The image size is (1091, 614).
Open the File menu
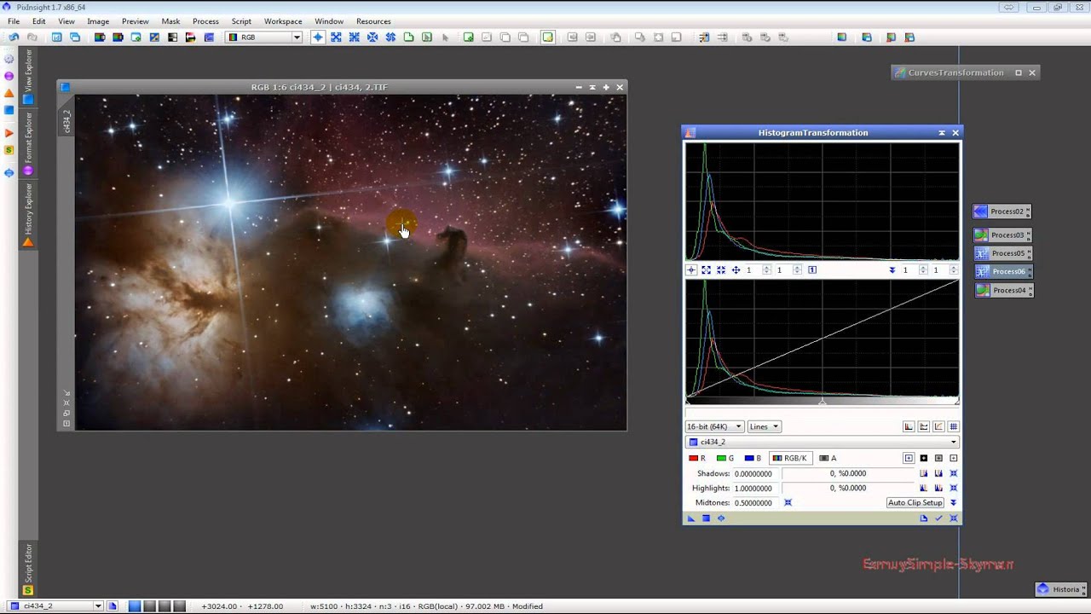coord(14,21)
